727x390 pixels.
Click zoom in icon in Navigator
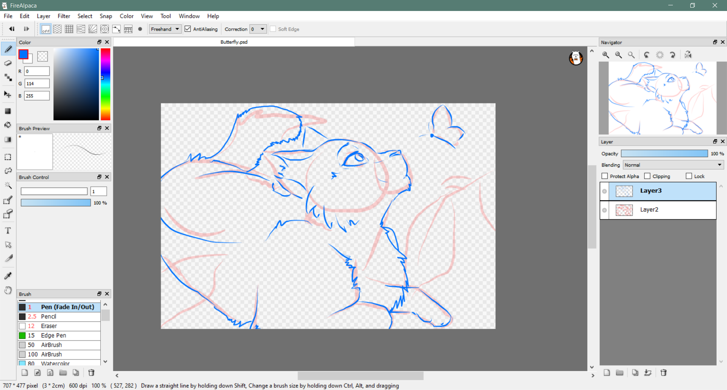pyautogui.click(x=606, y=55)
